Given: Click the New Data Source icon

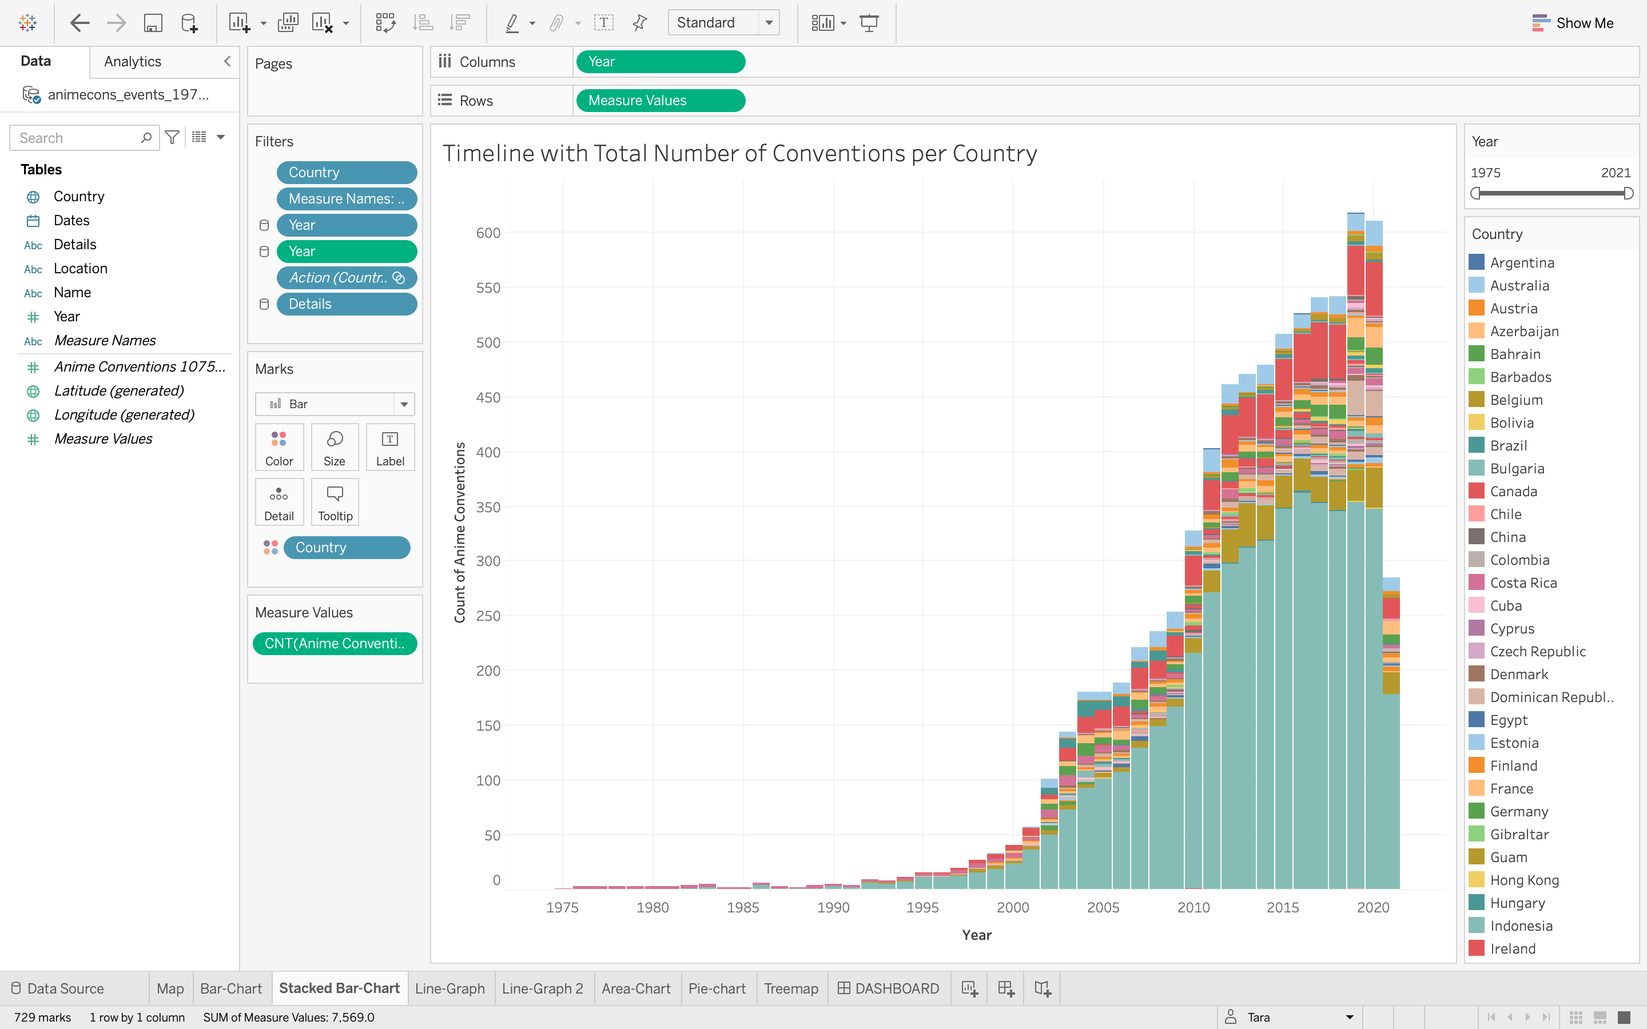Looking at the screenshot, I should (189, 22).
